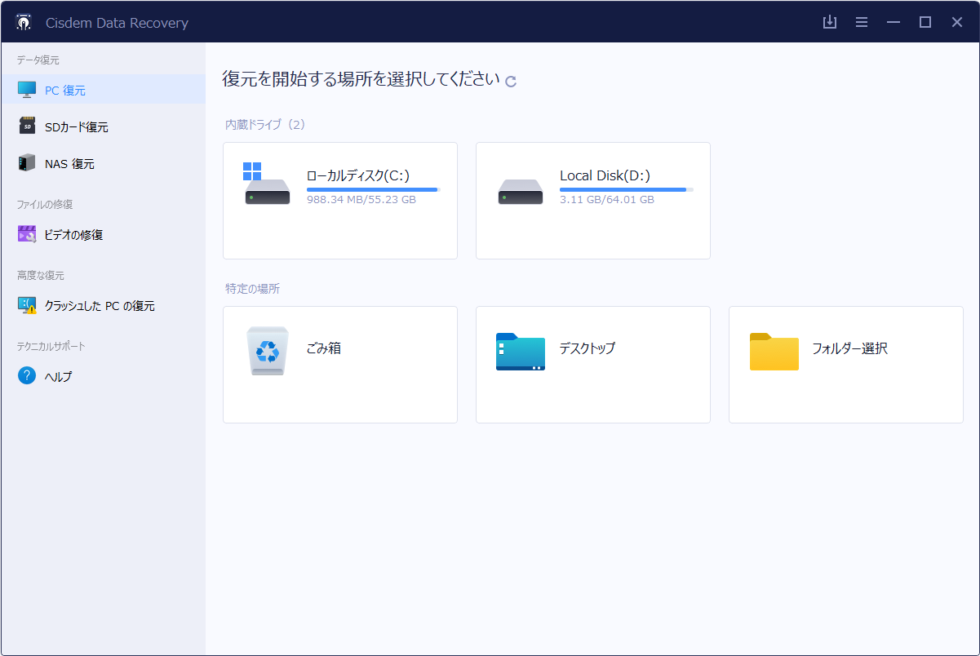The width and height of the screenshot is (980, 656).
Task: Click the C: drive usage bar
Action: tap(373, 189)
